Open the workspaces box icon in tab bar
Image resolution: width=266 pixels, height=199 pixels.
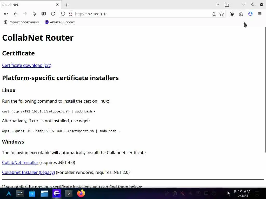click(x=227, y=5)
